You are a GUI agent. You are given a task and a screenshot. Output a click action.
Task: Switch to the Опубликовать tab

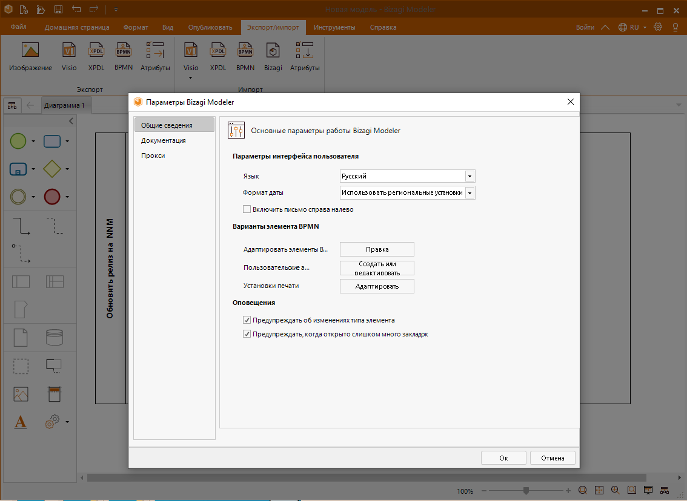click(210, 27)
